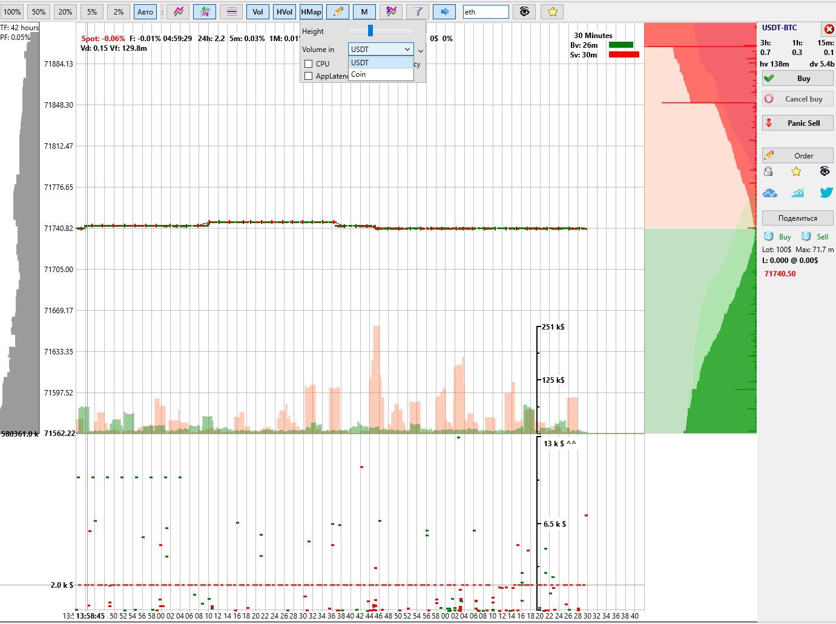
Task: Toggle the HMap toolbar button
Action: pos(311,11)
